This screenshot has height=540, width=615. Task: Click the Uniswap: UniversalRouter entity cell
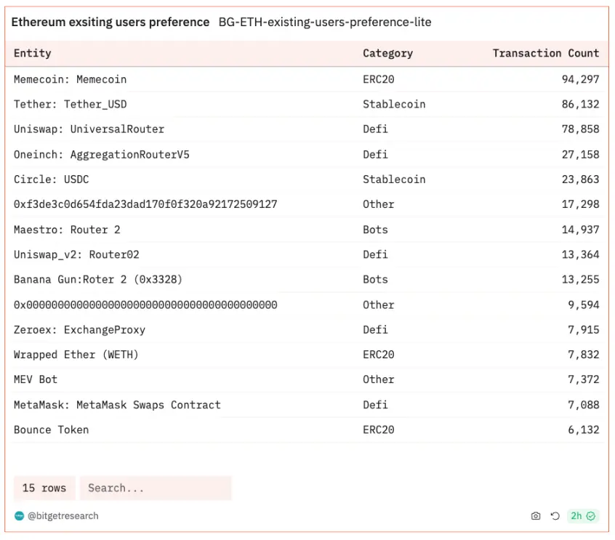click(x=89, y=129)
